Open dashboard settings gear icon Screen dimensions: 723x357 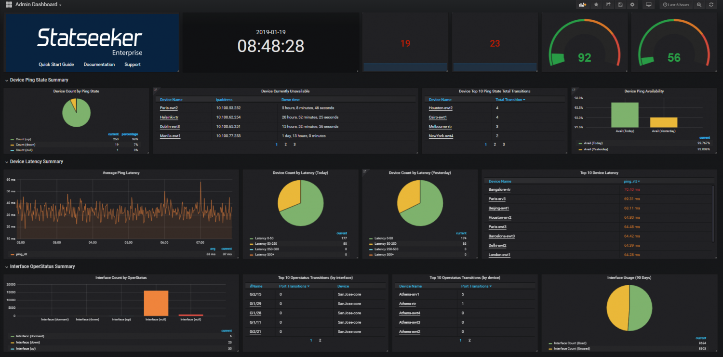(632, 5)
